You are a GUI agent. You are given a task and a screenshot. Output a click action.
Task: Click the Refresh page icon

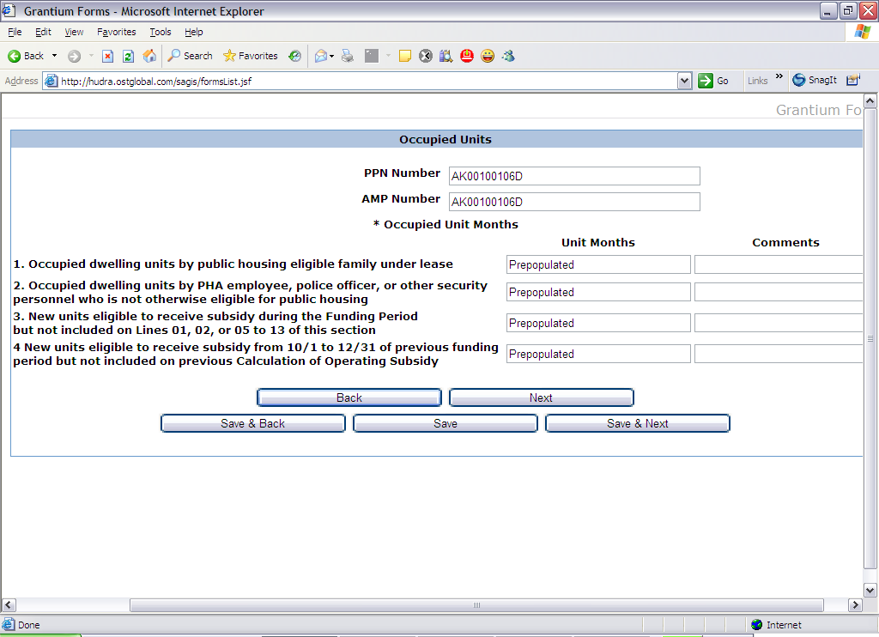[129, 56]
